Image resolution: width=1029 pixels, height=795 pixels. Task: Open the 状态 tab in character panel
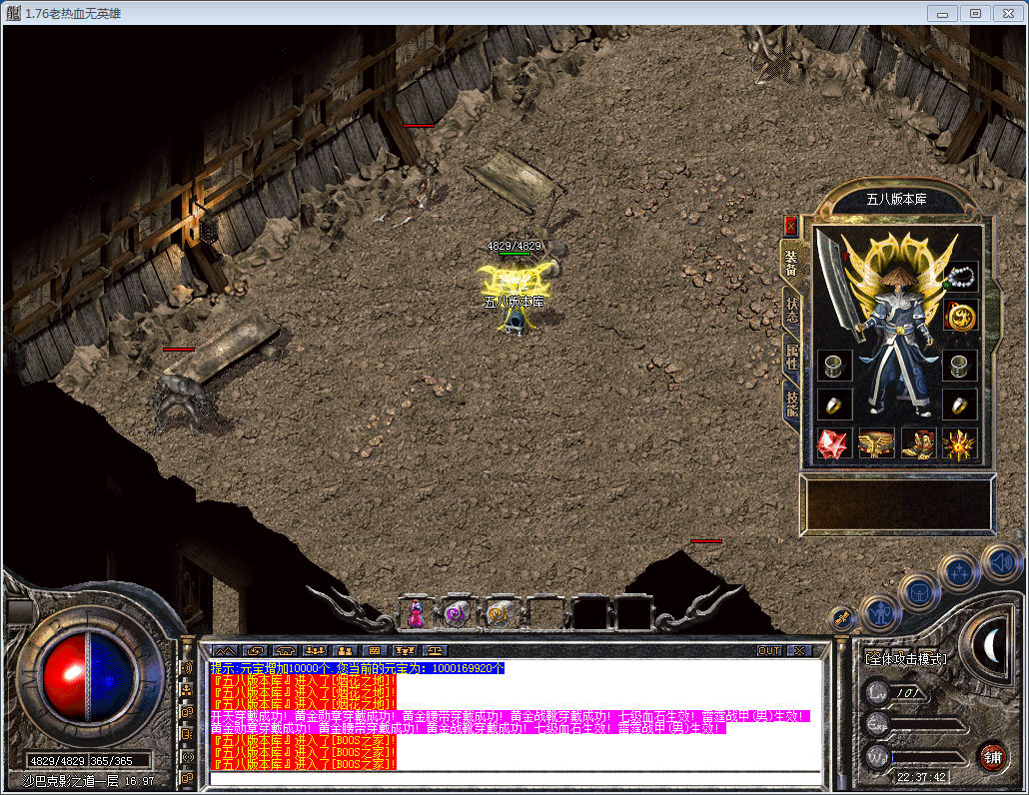(792, 309)
